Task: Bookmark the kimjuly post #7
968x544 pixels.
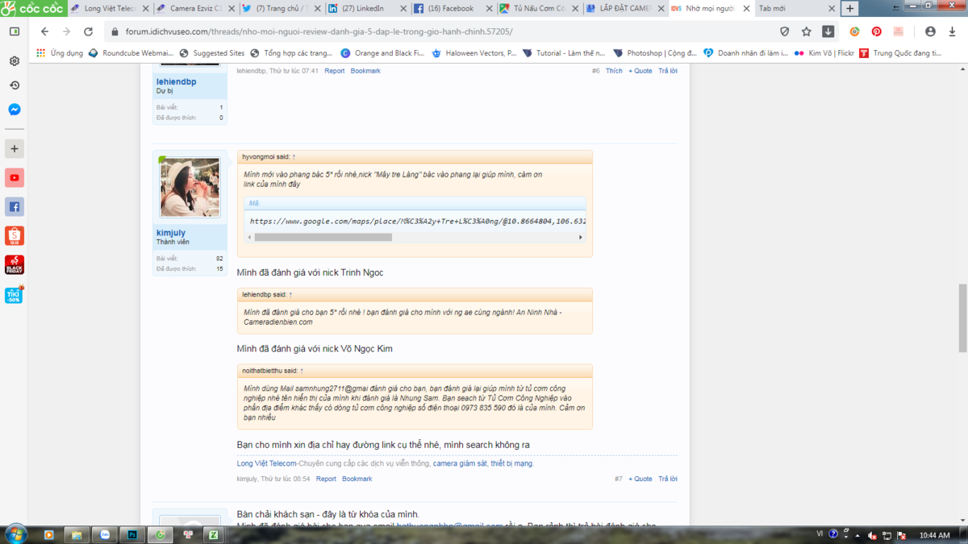Action: 357,479
